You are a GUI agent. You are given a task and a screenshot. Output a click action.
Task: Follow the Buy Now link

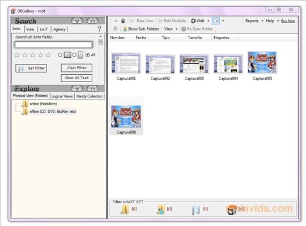point(288,21)
